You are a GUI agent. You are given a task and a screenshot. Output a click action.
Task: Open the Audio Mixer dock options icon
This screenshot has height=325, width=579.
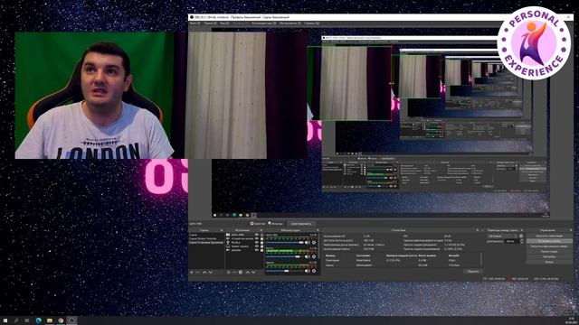318,230
